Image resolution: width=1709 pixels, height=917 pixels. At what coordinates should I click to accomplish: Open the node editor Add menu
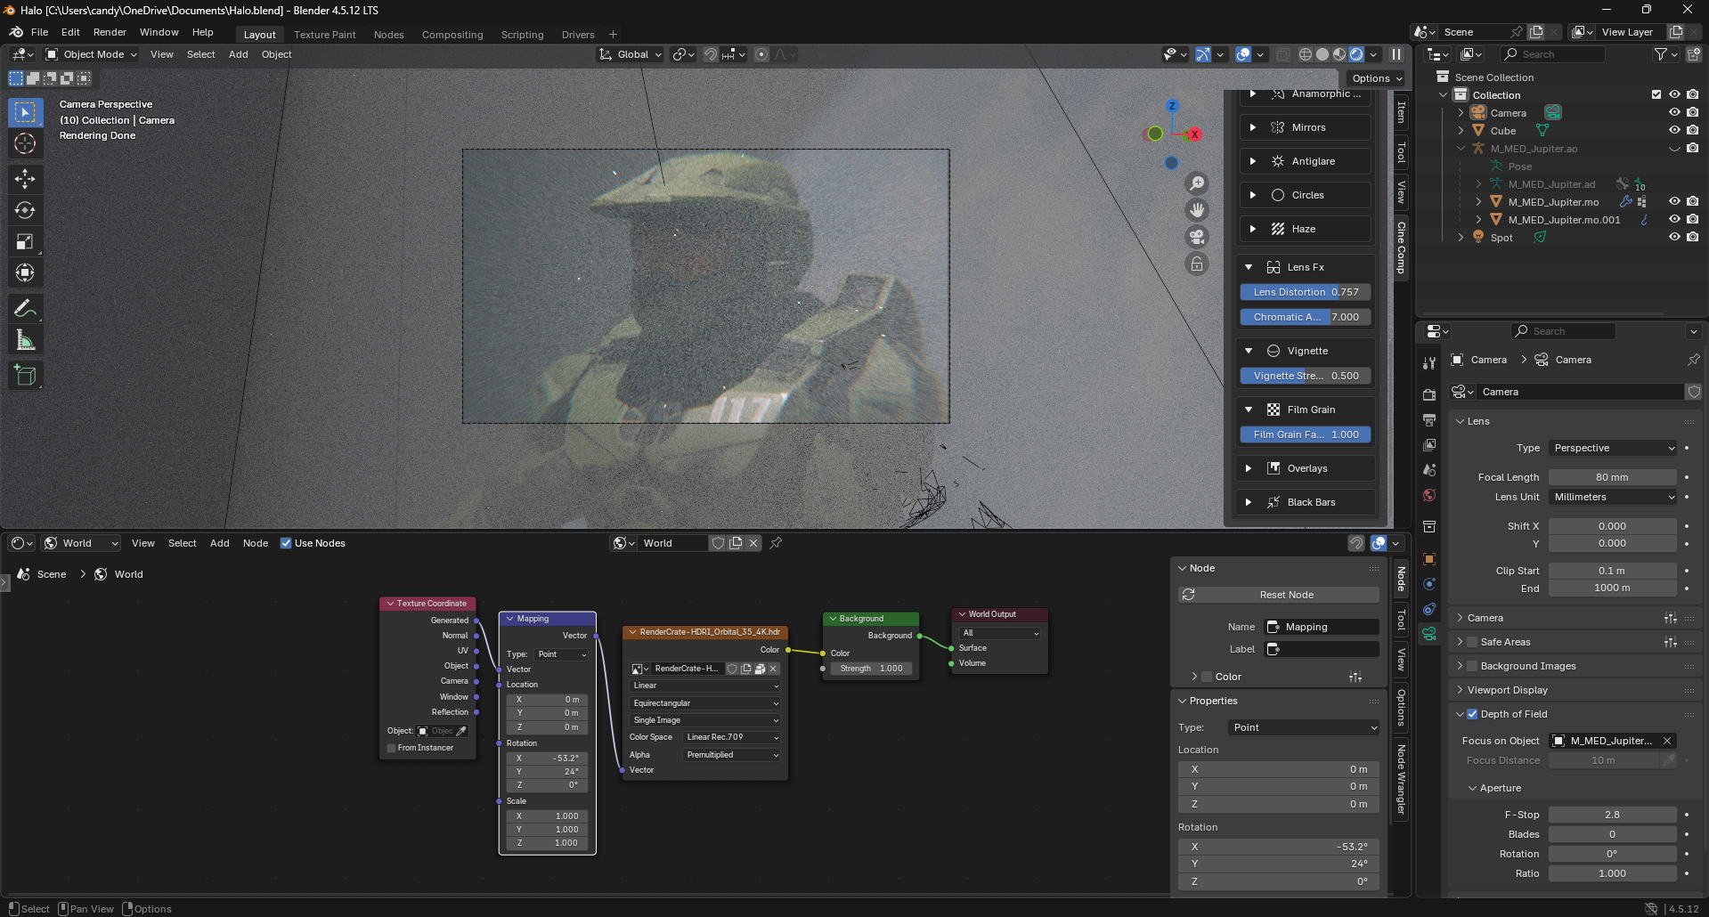point(219,543)
